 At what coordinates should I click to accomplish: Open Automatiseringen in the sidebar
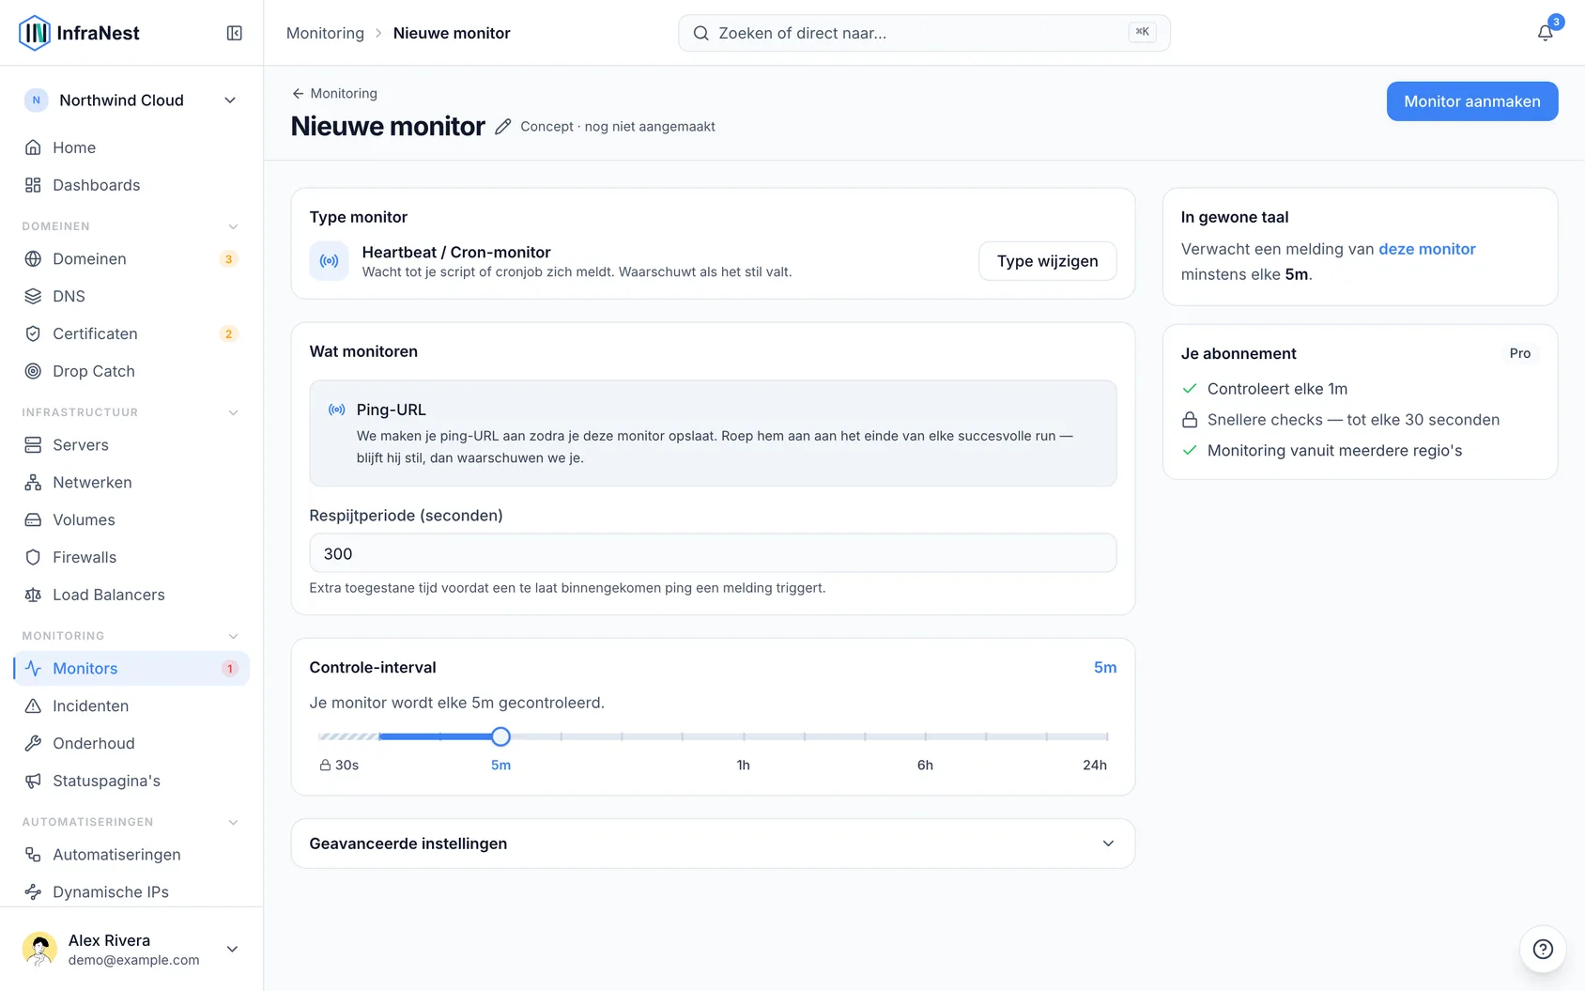131,854
